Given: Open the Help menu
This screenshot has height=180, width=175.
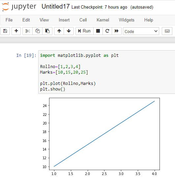Looking at the screenshot, I should point(149,20).
